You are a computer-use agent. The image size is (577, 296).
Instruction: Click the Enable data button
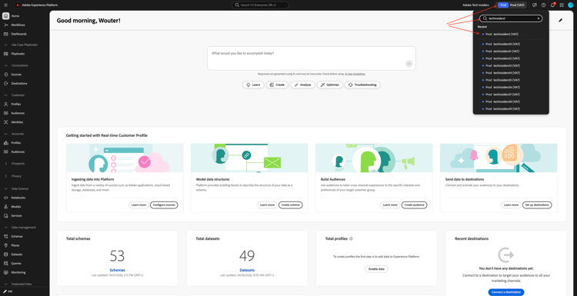376,269
